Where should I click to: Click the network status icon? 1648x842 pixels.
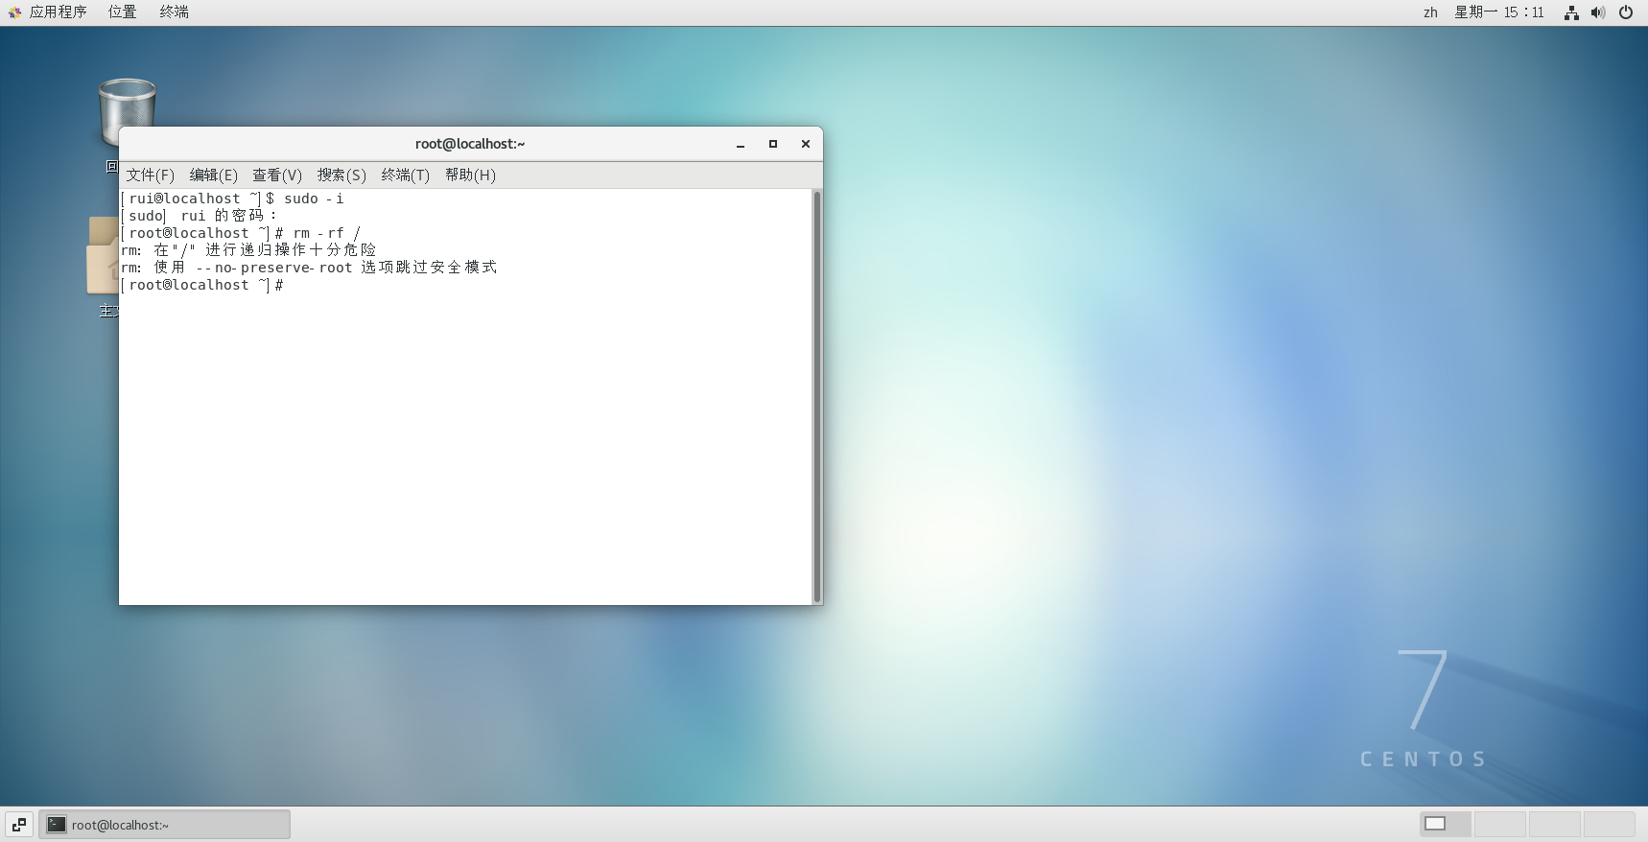coord(1571,12)
